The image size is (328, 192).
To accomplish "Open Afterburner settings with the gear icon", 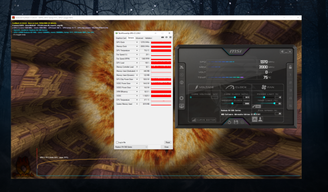I will tap(181, 98).
